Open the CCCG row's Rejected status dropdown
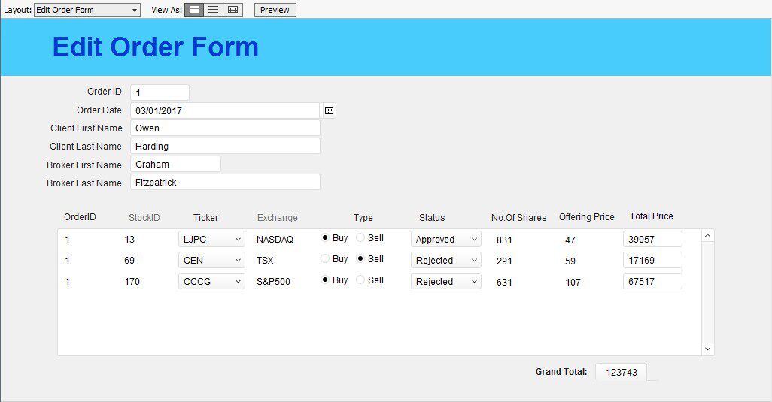772x402 pixels. tap(474, 282)
